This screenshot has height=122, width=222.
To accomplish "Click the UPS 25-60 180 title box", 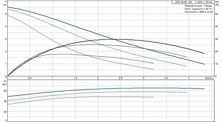I will pyautogui.click(x=193, y=2).
